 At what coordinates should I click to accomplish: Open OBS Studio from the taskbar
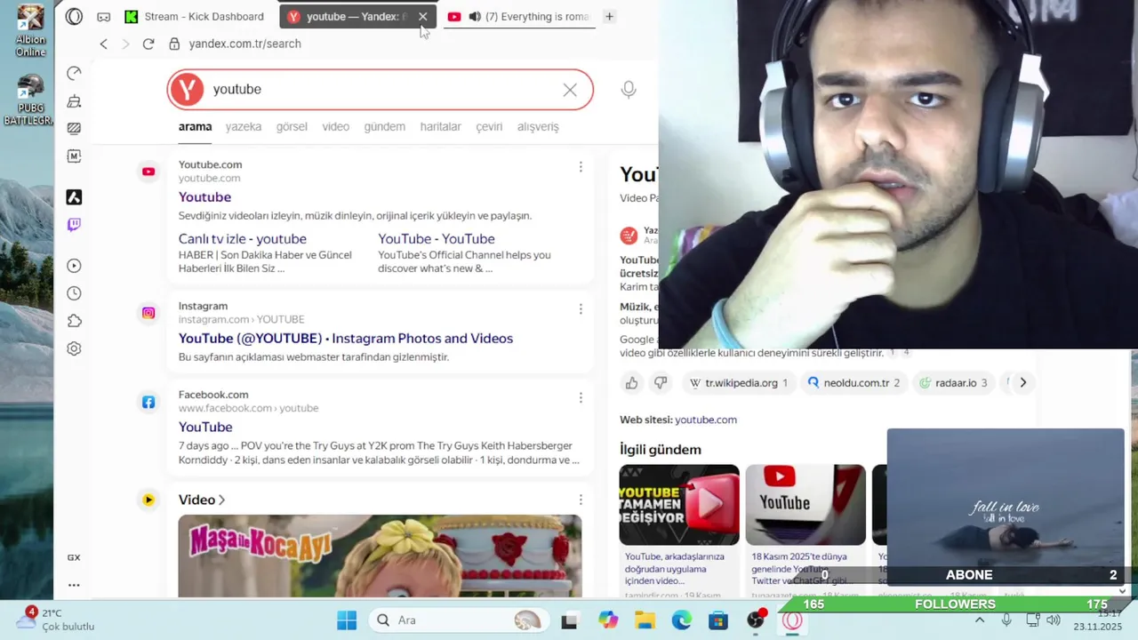pyautogui.click(x=756, y=620)
